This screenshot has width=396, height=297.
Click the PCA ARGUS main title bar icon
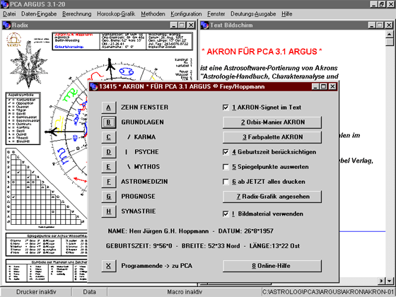point(4,4)
